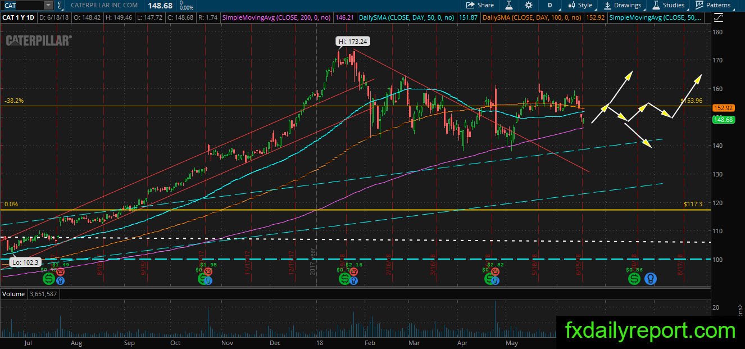Screen dimensions: 745x349
Task: Click the Volume panel label
Action: pyautogui.click(x=13, y=293)
